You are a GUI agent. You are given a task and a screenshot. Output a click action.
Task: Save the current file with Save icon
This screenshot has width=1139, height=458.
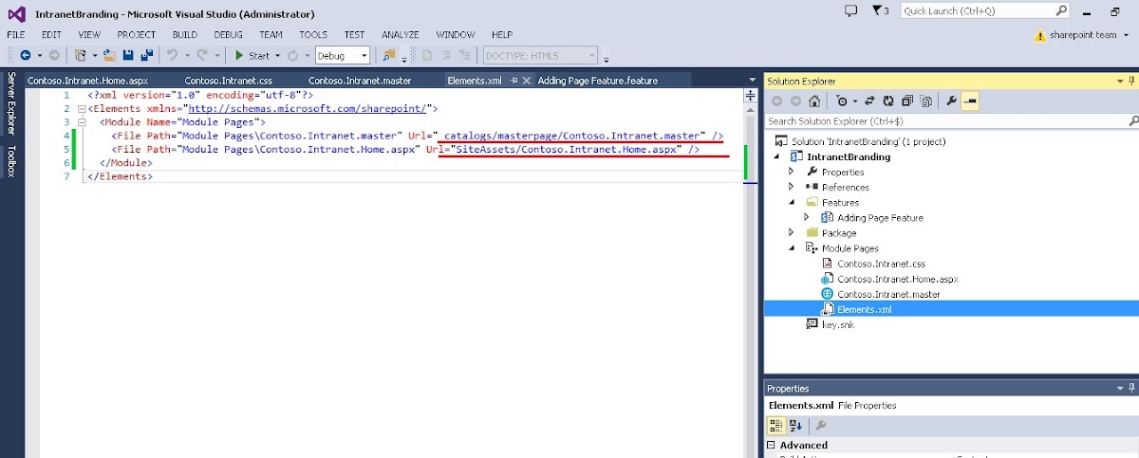(128, 56)
